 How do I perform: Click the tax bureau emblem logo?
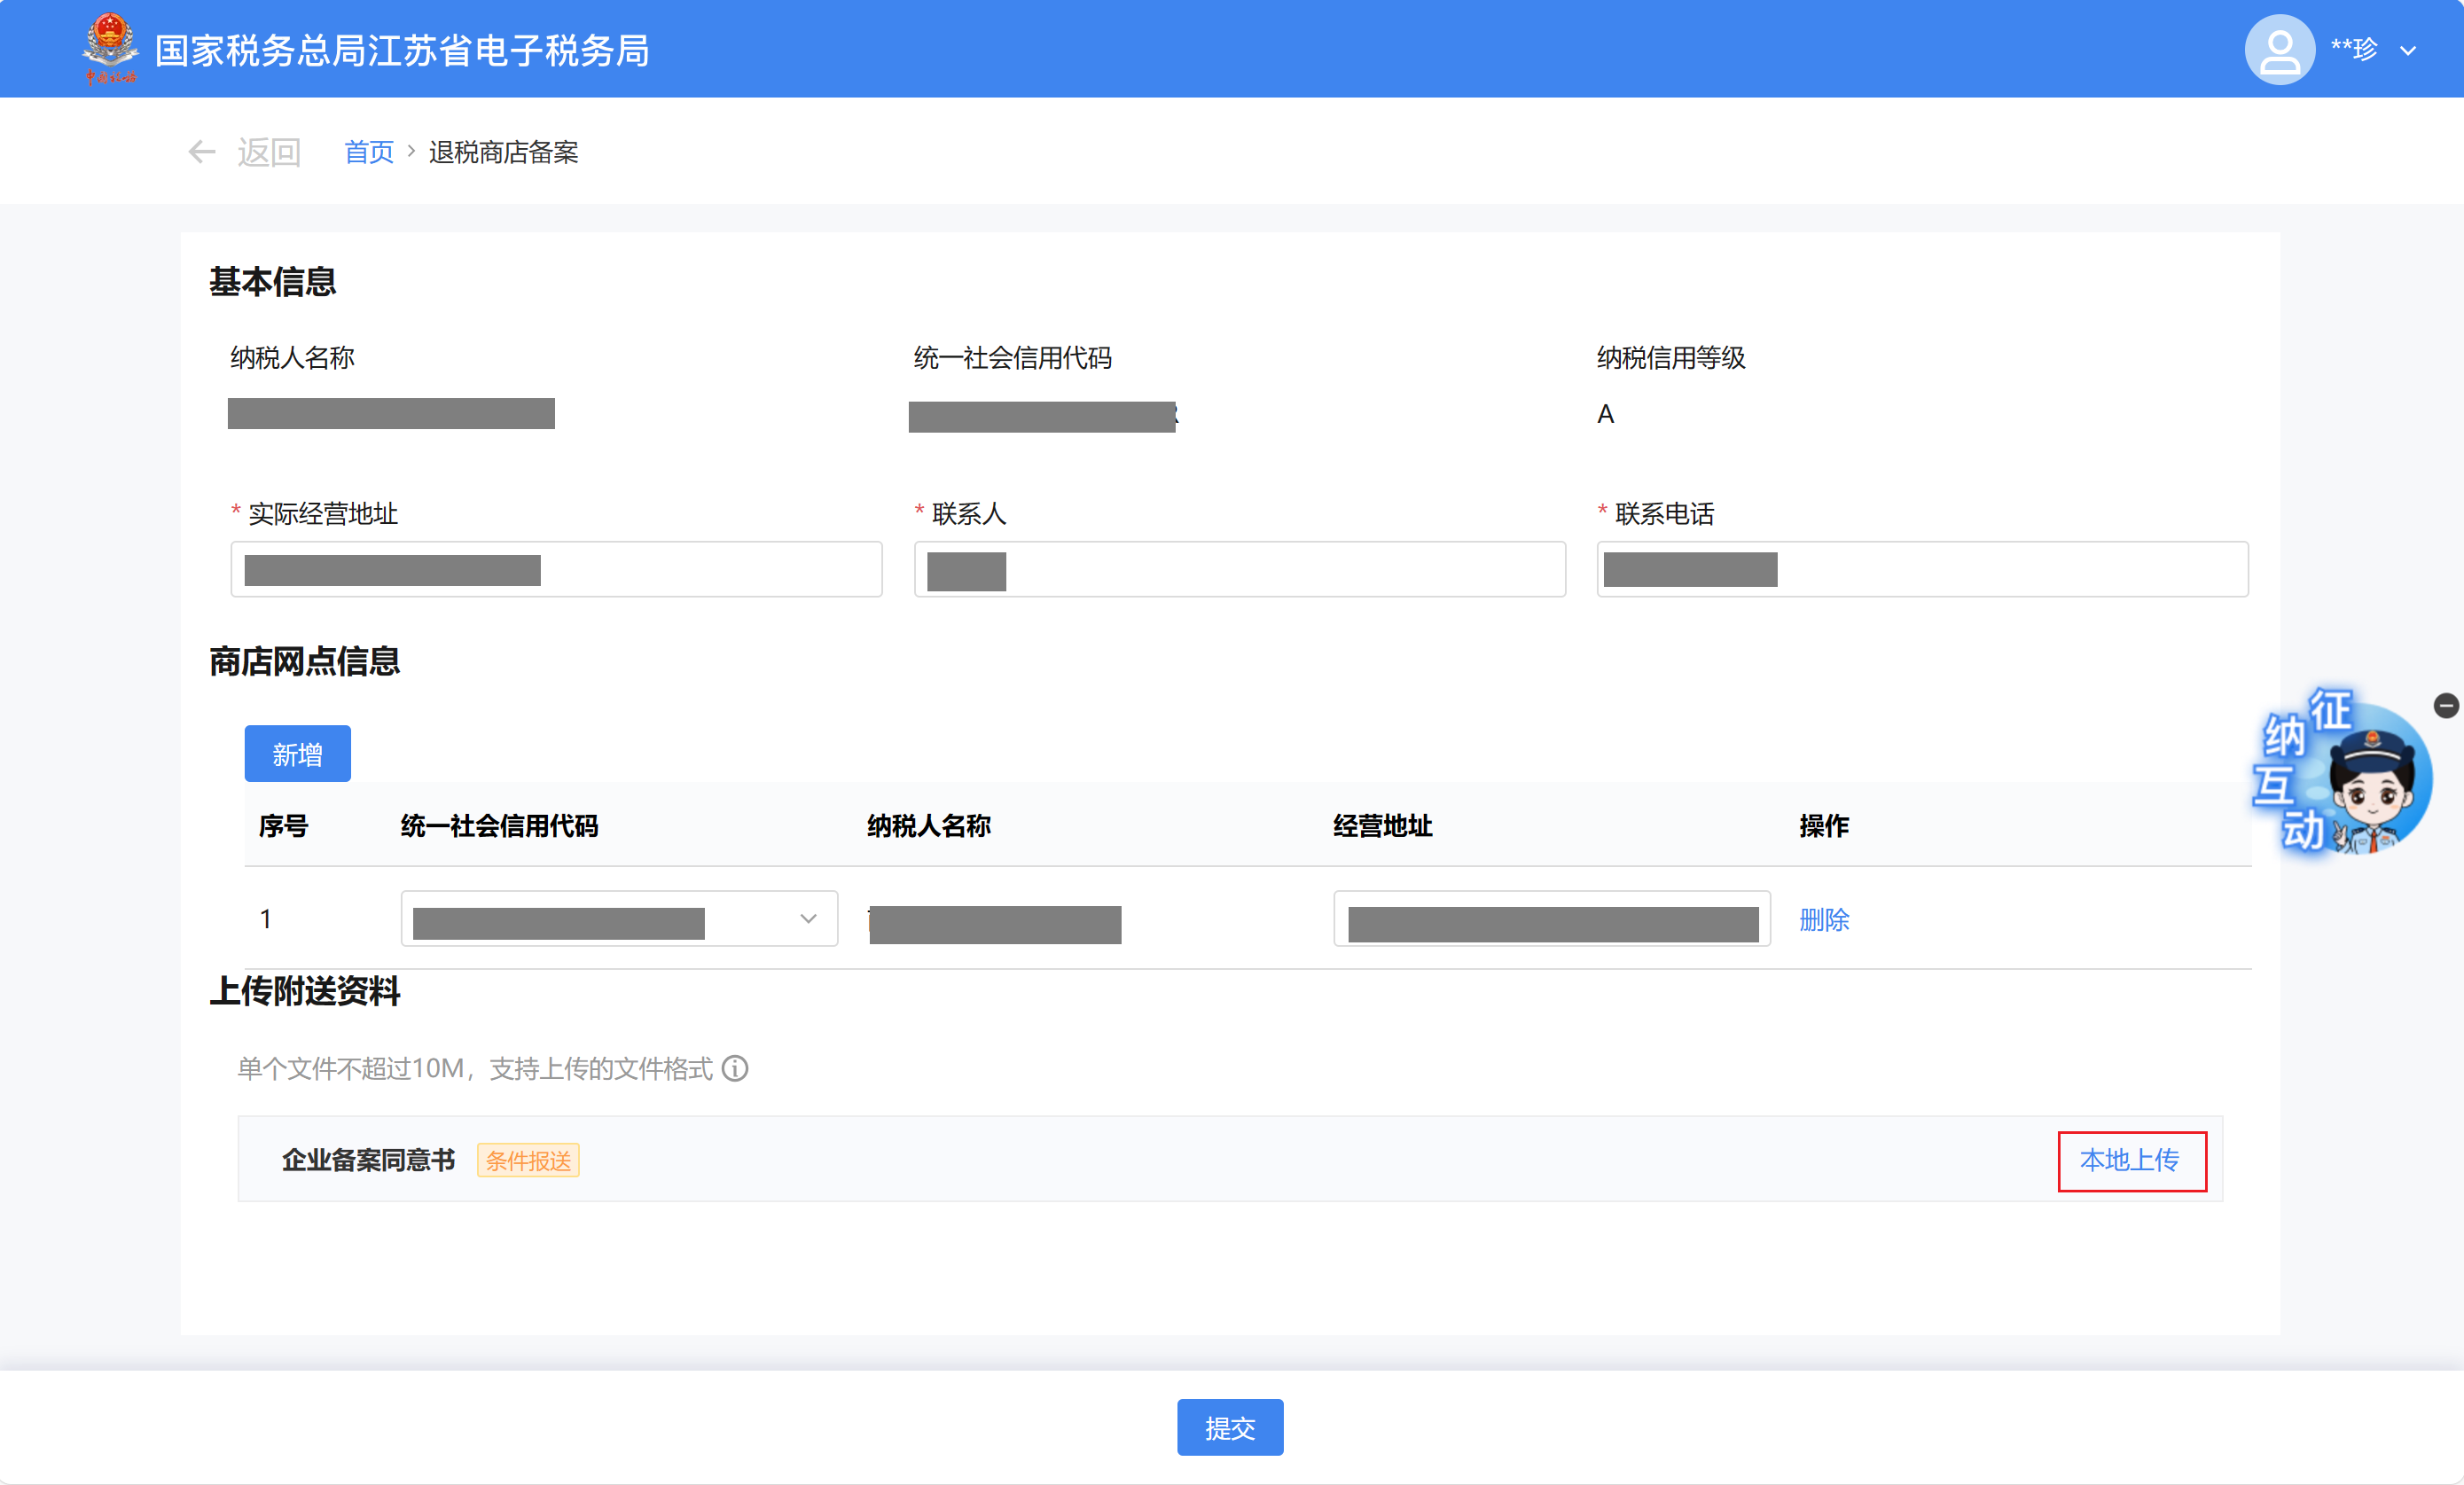[x=109, y=47]
